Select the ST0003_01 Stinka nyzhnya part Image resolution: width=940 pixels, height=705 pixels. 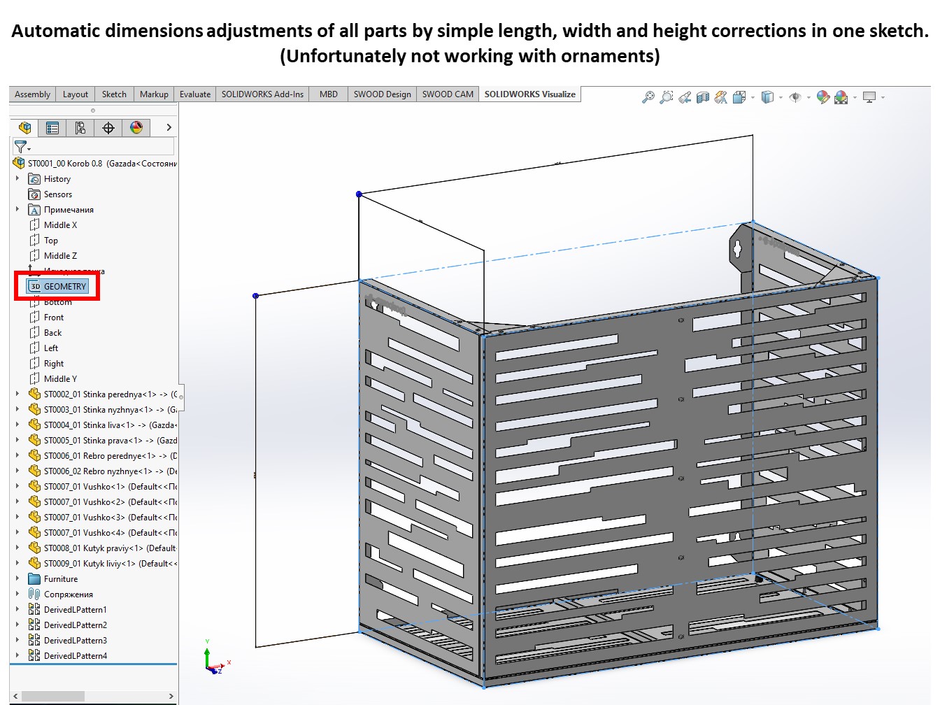[103, 410]
